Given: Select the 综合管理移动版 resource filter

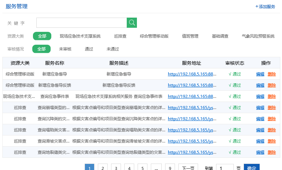Looking at the screenshot, I should point(154,36).
